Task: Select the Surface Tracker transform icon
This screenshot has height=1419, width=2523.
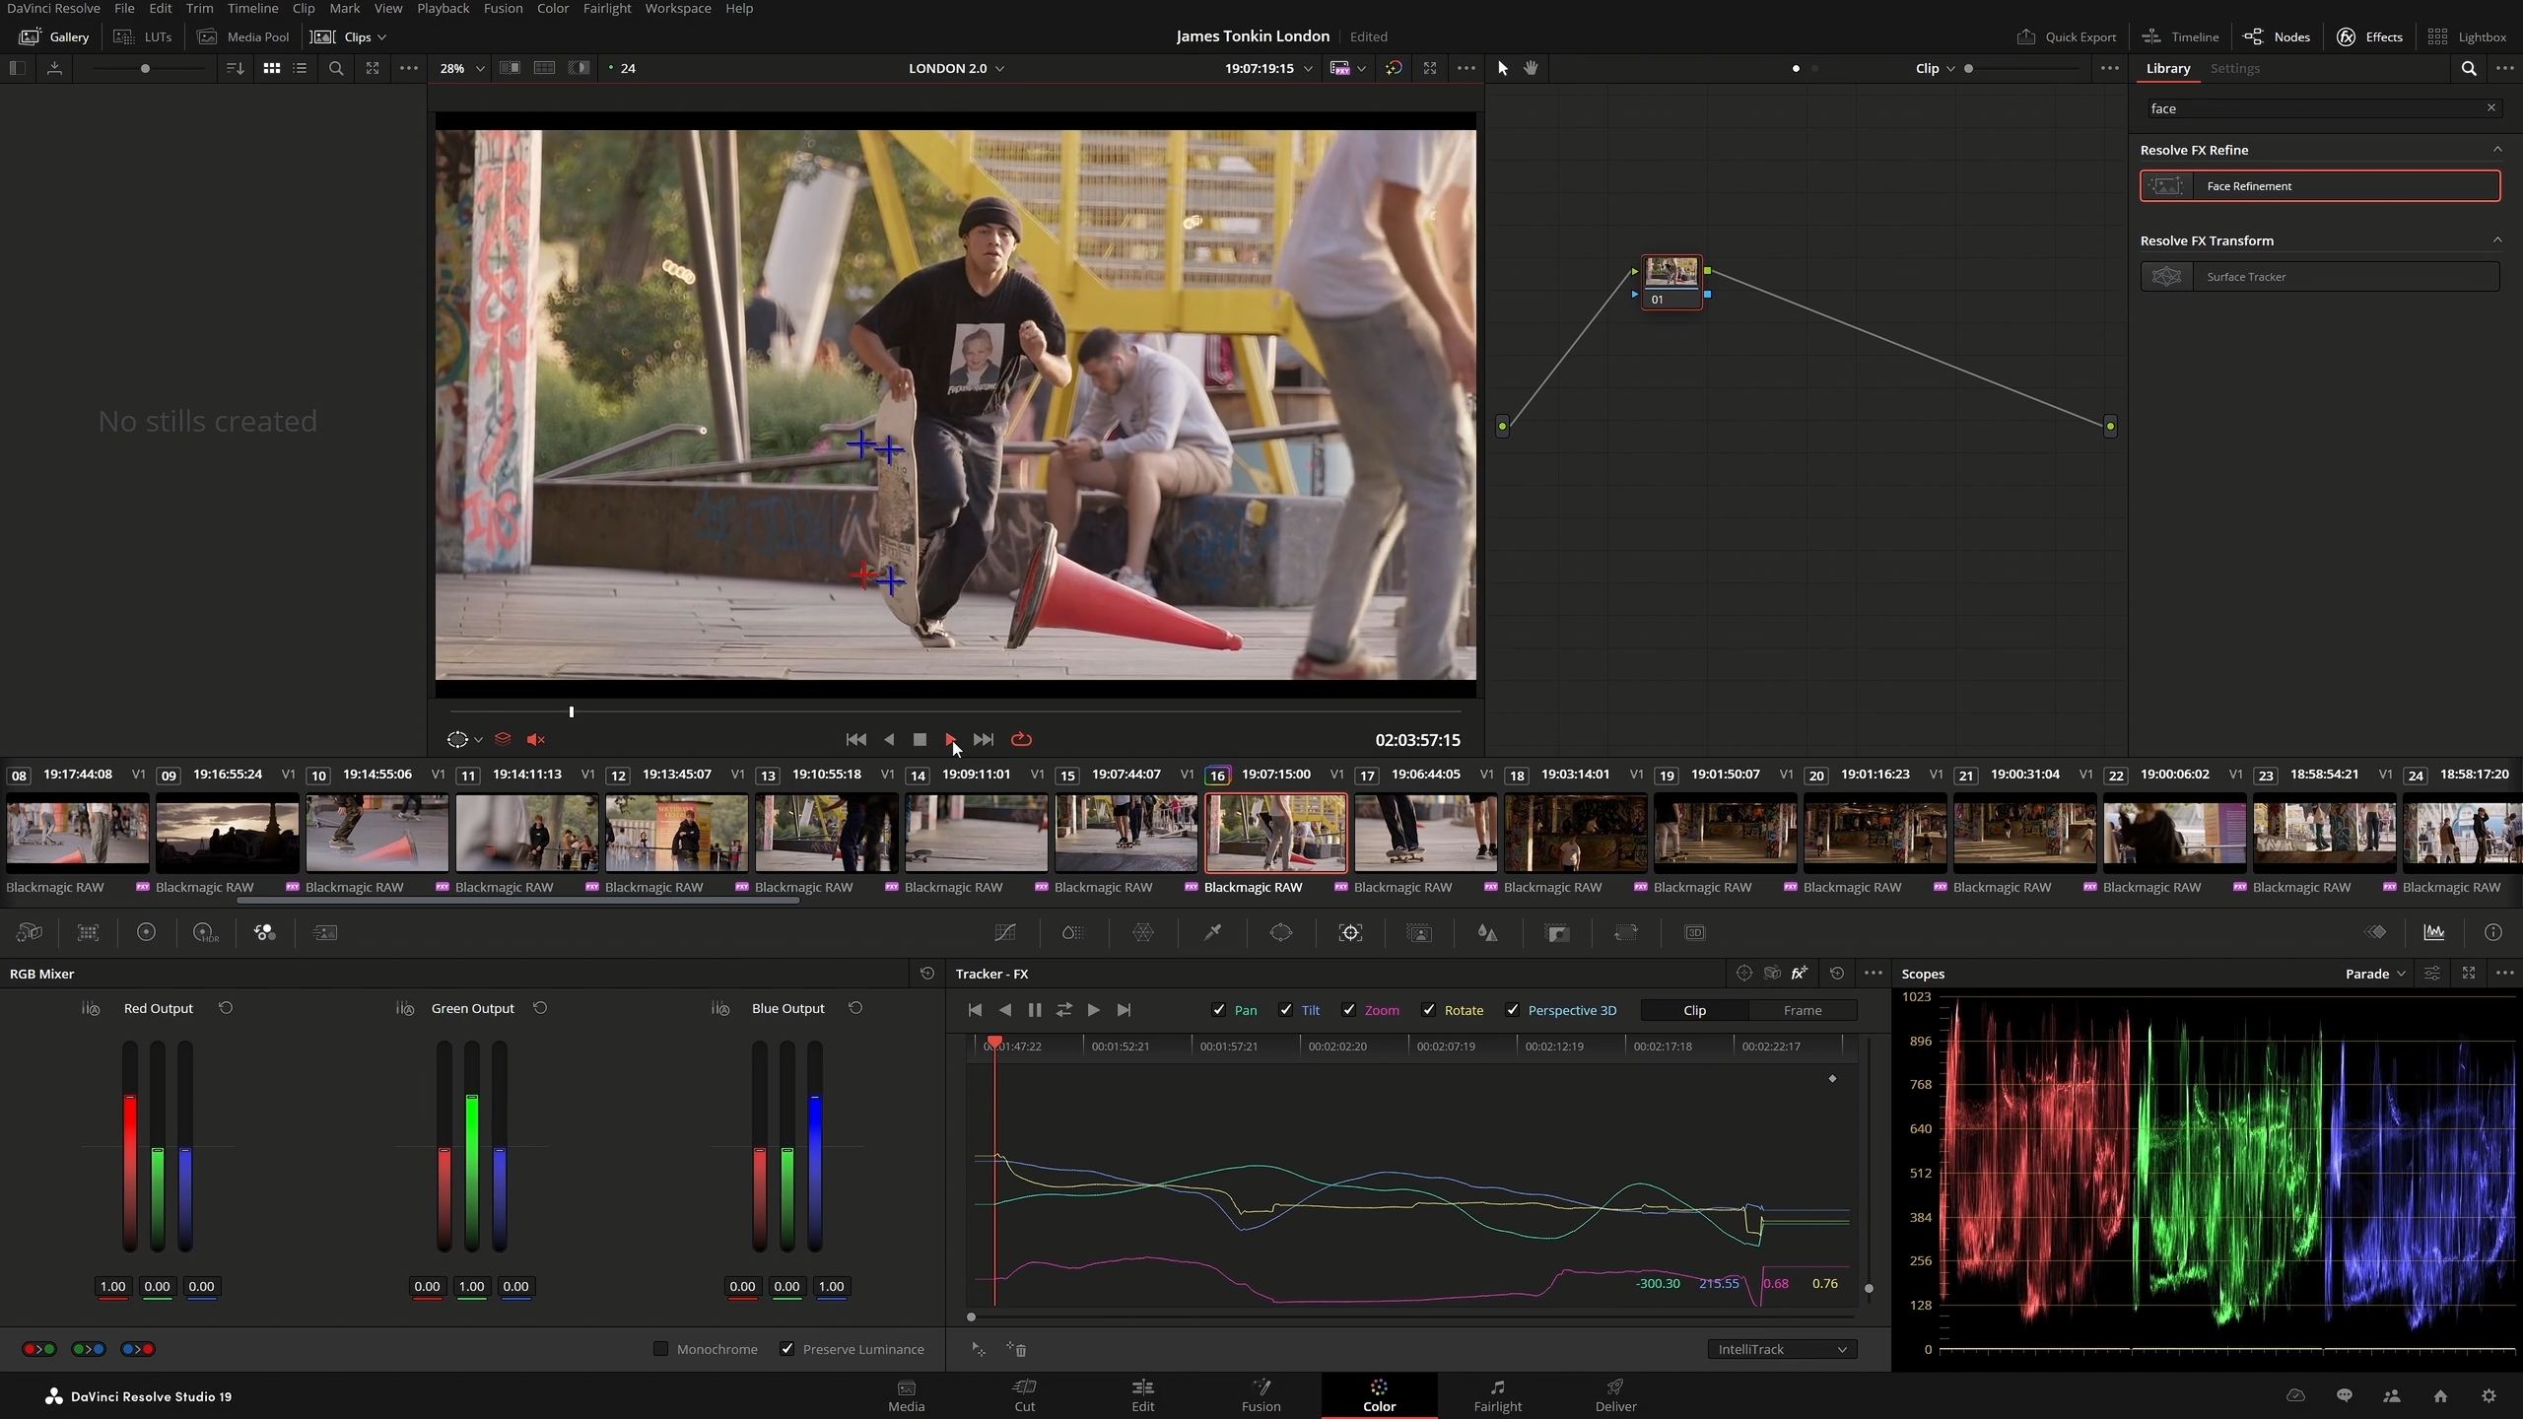Action: click(2166, 277)
